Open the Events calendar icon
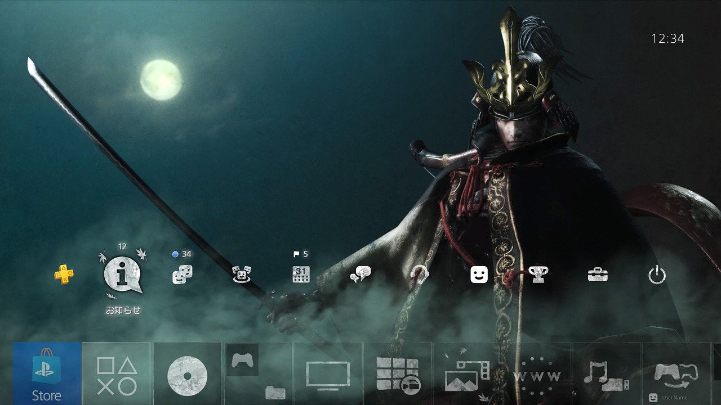 pos(301,274)
